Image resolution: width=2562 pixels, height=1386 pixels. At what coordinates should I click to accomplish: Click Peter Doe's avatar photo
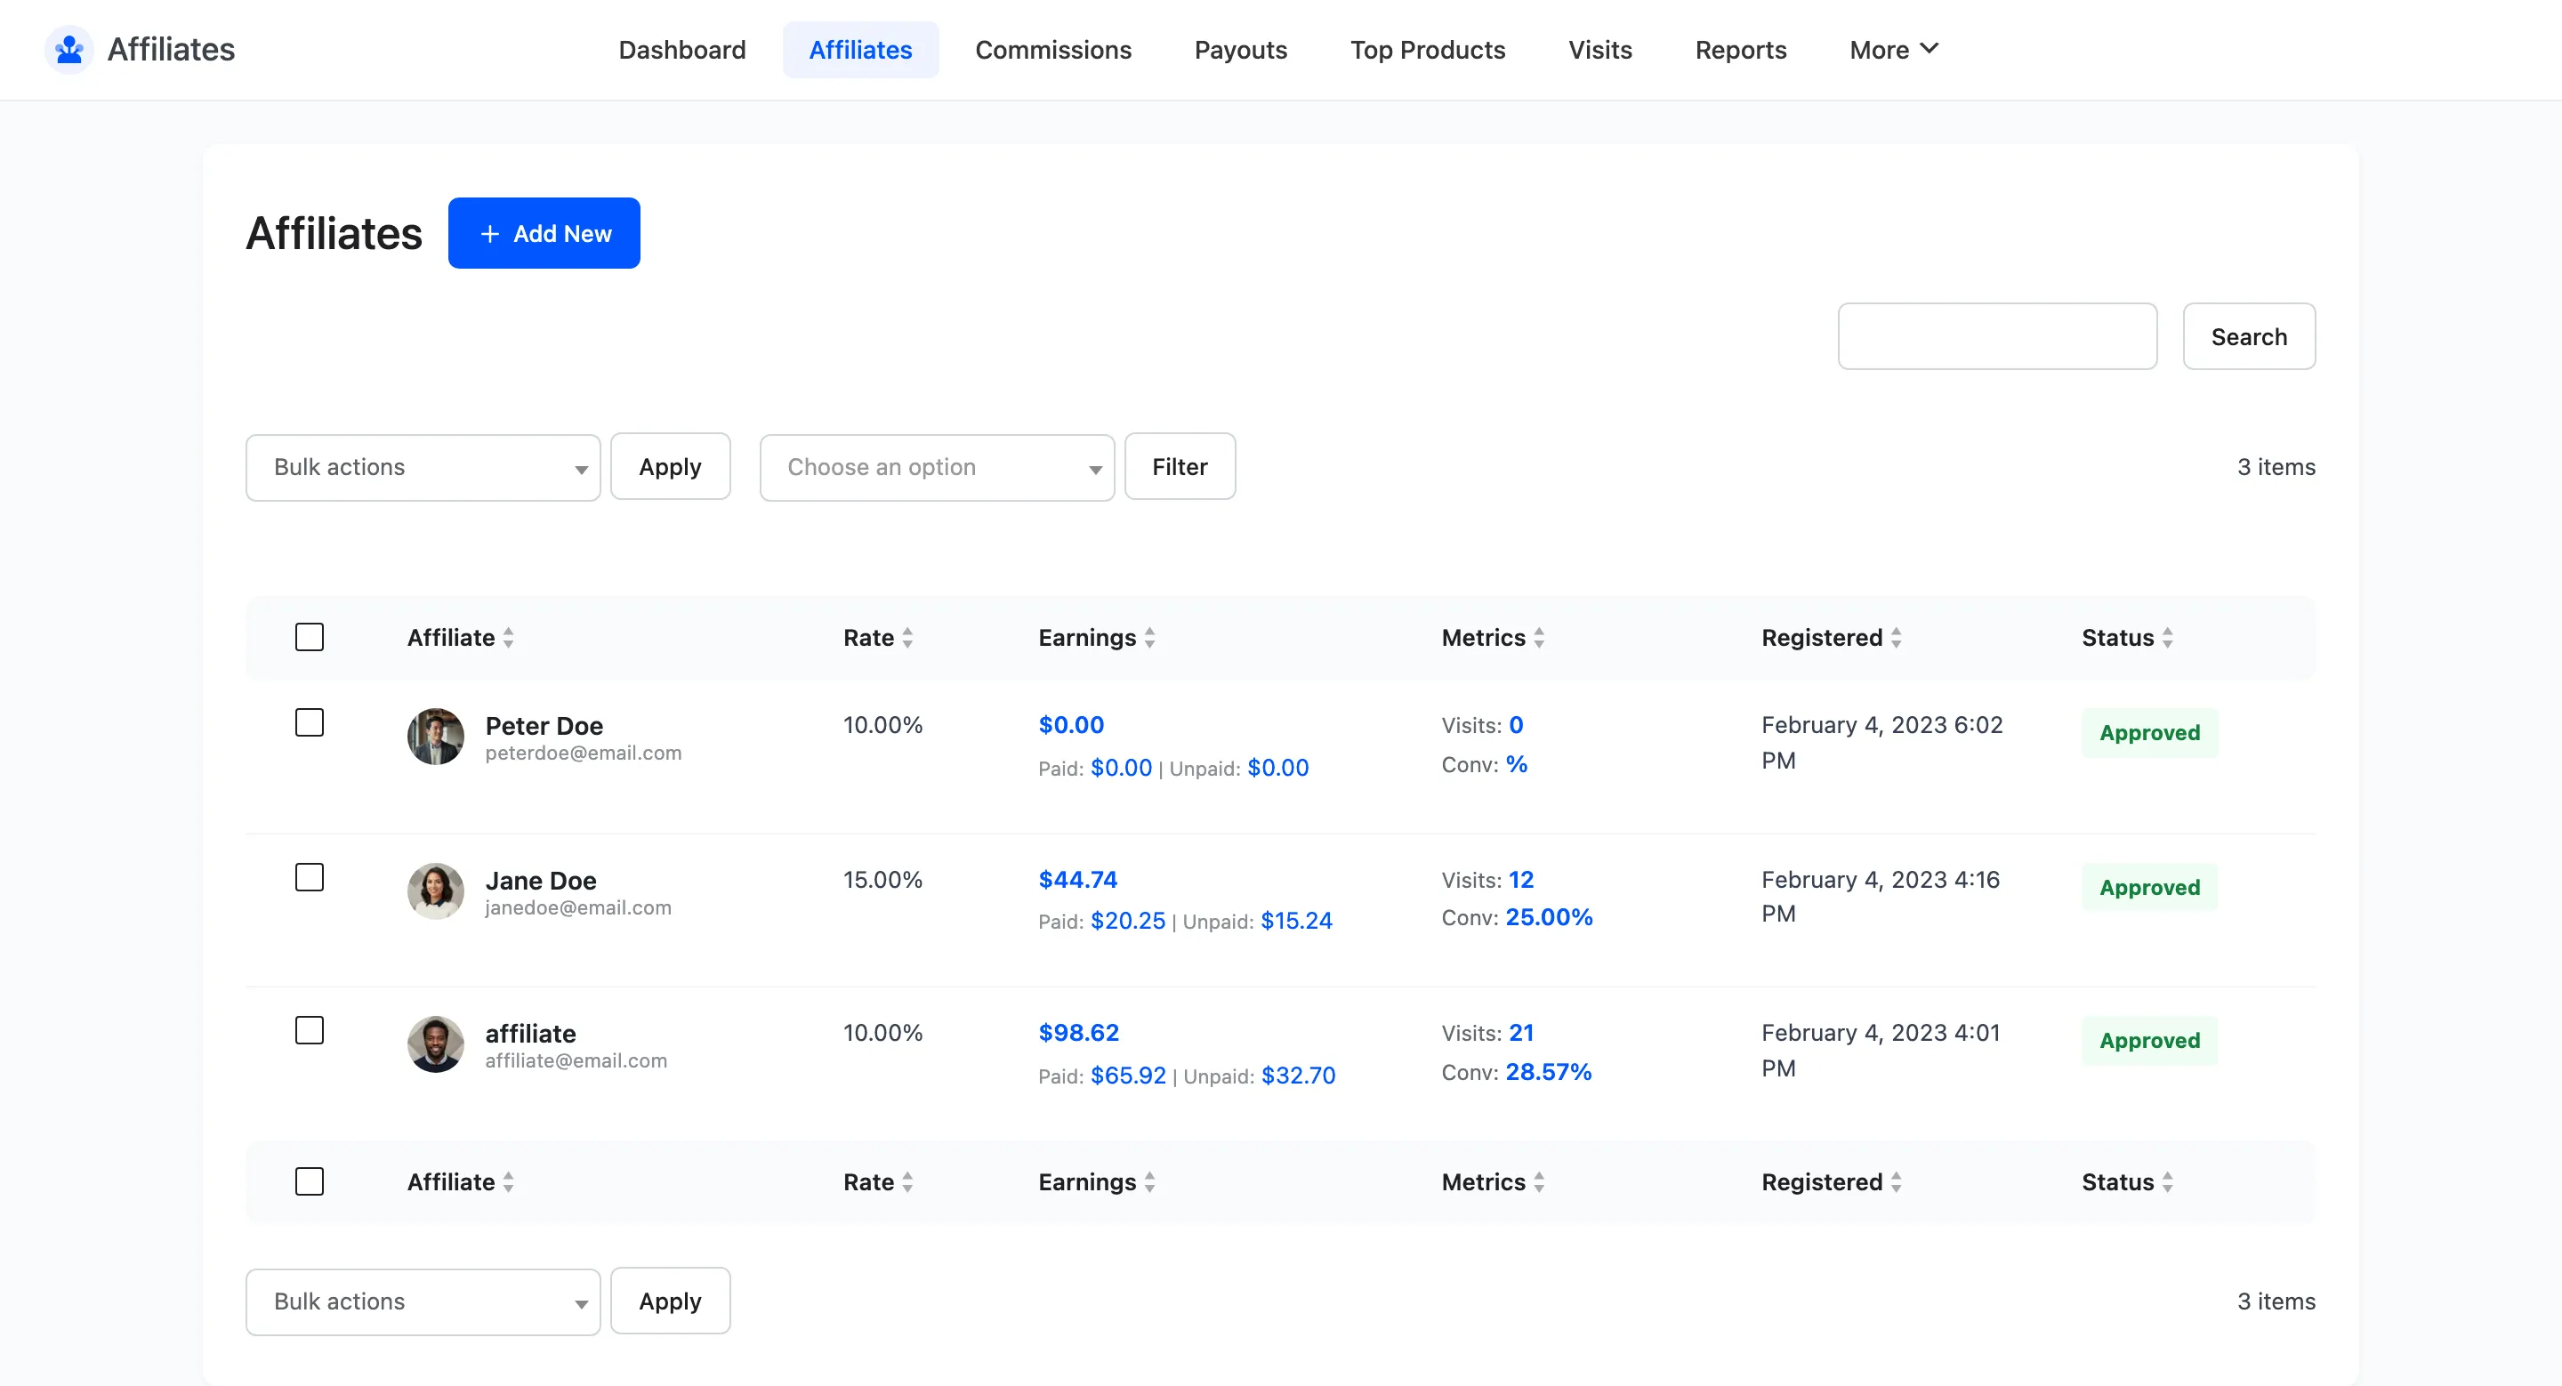pos(436,737)
